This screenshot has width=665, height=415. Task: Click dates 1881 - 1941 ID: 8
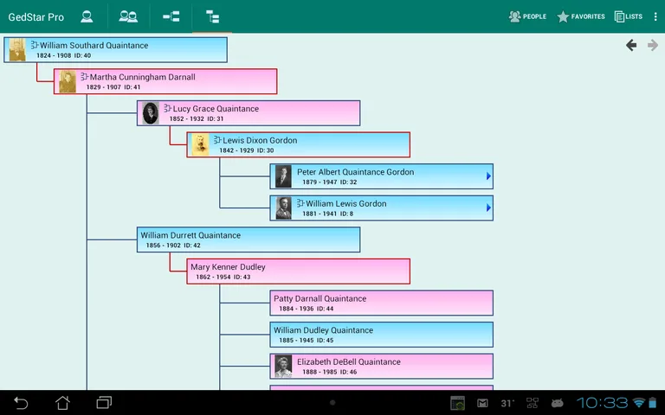[327, 214]
